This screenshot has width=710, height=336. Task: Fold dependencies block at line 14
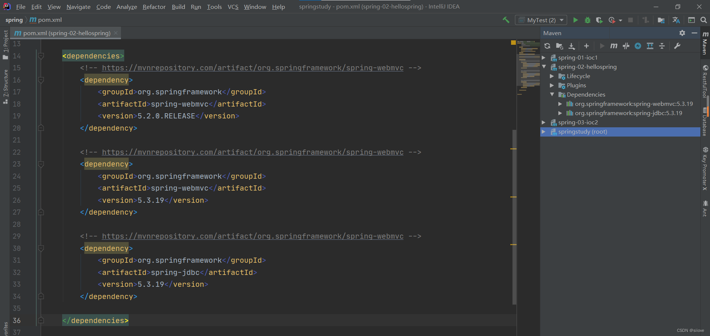pos(41,56)
